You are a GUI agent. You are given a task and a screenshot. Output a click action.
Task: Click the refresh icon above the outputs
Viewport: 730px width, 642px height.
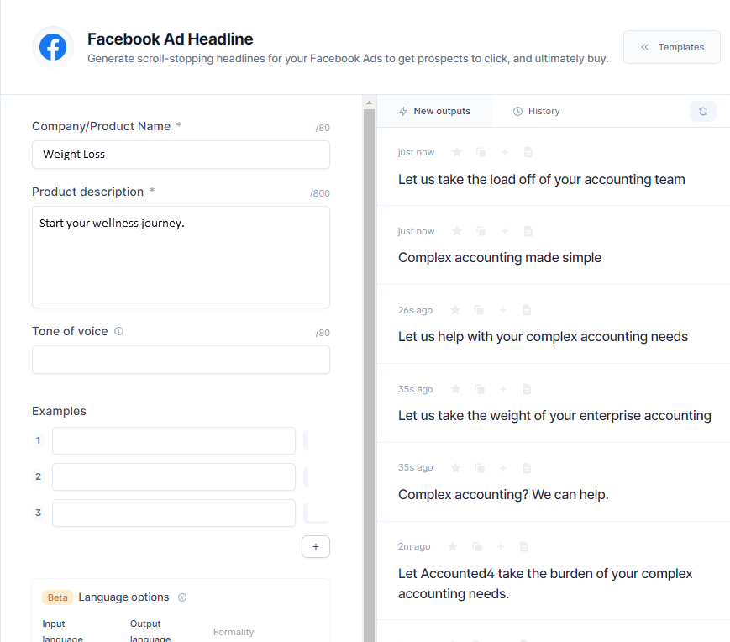[x=702, y=111]
